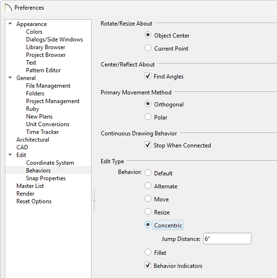Open Unit Conversions preferences page
The height and width of the screenshot is (278, 277).
48,124
